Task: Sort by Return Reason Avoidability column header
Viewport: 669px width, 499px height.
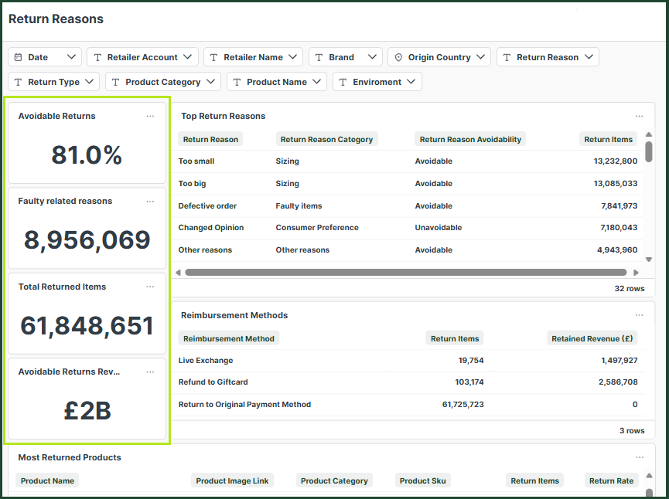Action: tap(470, 139)
